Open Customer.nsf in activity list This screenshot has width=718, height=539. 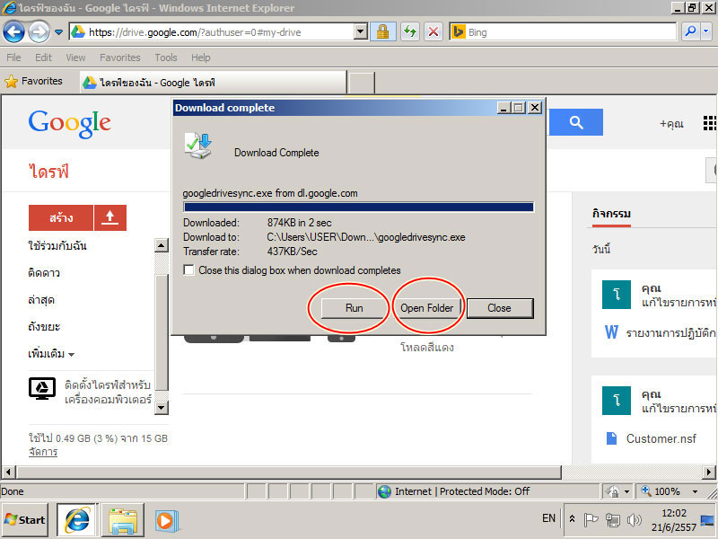(x=661, y=438)
